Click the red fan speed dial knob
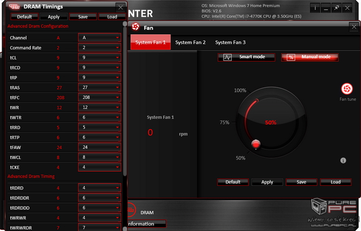Screen dimensions: 361x231 click(255, 144)
